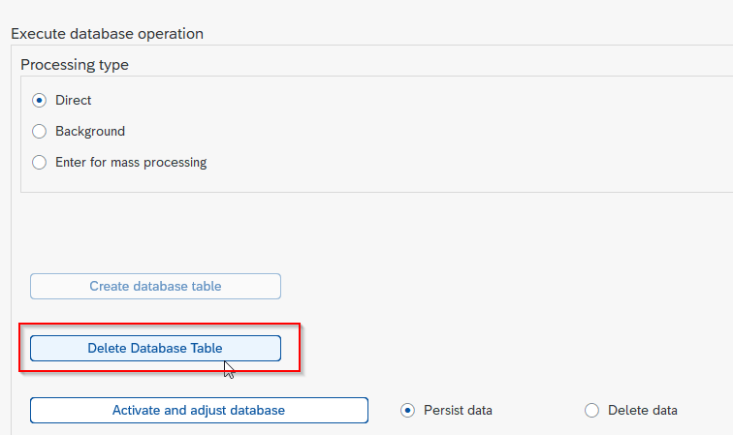
Task: Switch to the Delete data radio option
Action: [x=591, y=410]
